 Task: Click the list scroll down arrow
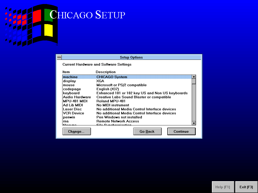click(194, 123)
